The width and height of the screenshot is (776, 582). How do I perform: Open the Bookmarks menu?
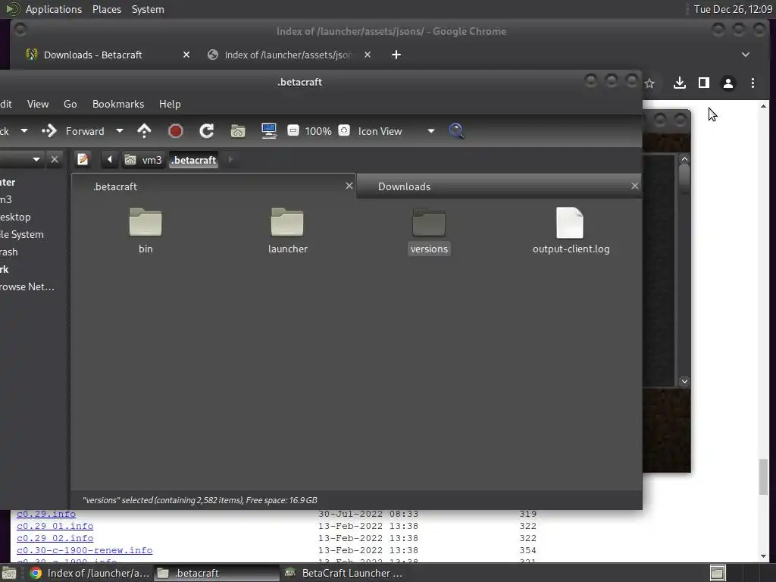point(117,105)
